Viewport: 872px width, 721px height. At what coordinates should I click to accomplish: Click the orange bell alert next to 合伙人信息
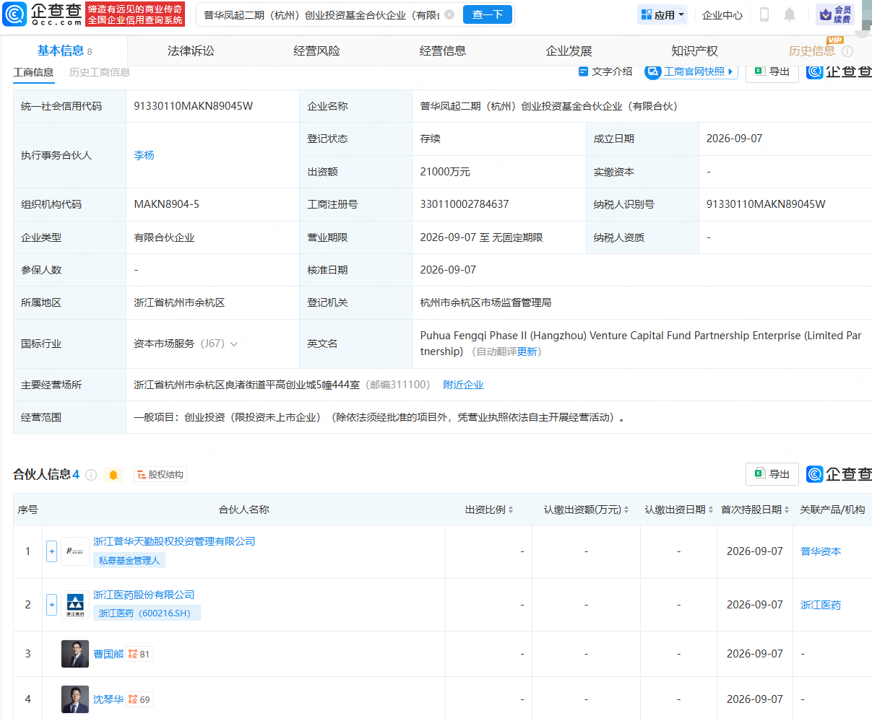pos(113,475)
